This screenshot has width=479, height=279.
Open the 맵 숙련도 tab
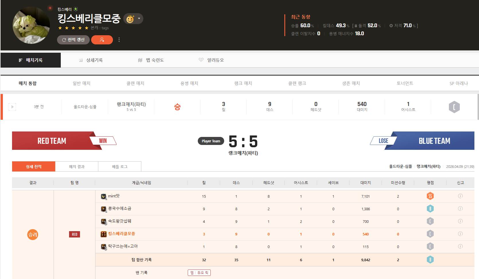pos(151,60)
